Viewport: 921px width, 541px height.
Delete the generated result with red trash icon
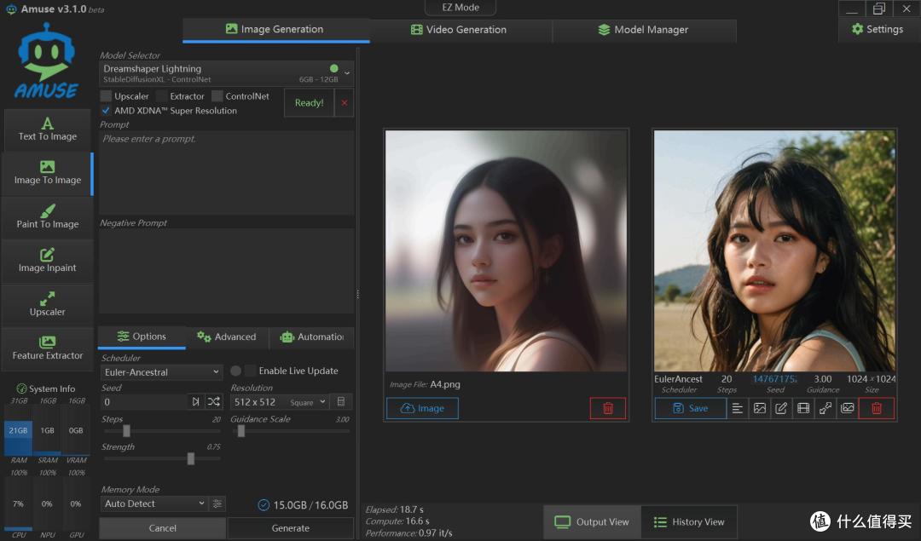pyautogui.click(x=876, y=408)
